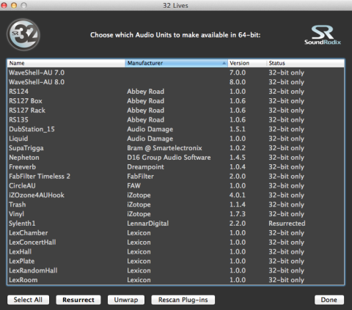Select the LexRoom entry

tap(176, 280)
